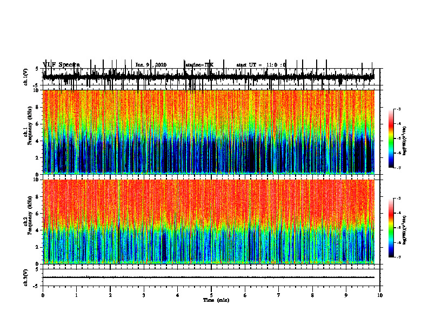Click the '10' minute tick on the time axis

pos(380,295)
